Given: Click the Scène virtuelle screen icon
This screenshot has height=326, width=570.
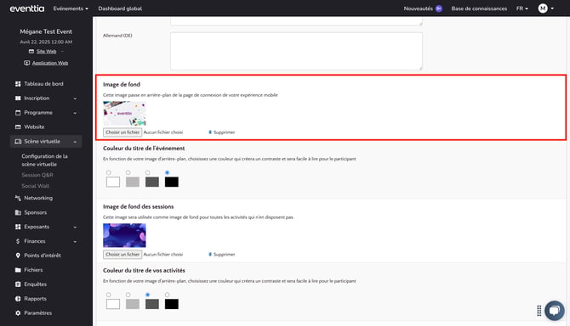Looking at the screenshot, I should pyautogui.click(x=18, y=142).
